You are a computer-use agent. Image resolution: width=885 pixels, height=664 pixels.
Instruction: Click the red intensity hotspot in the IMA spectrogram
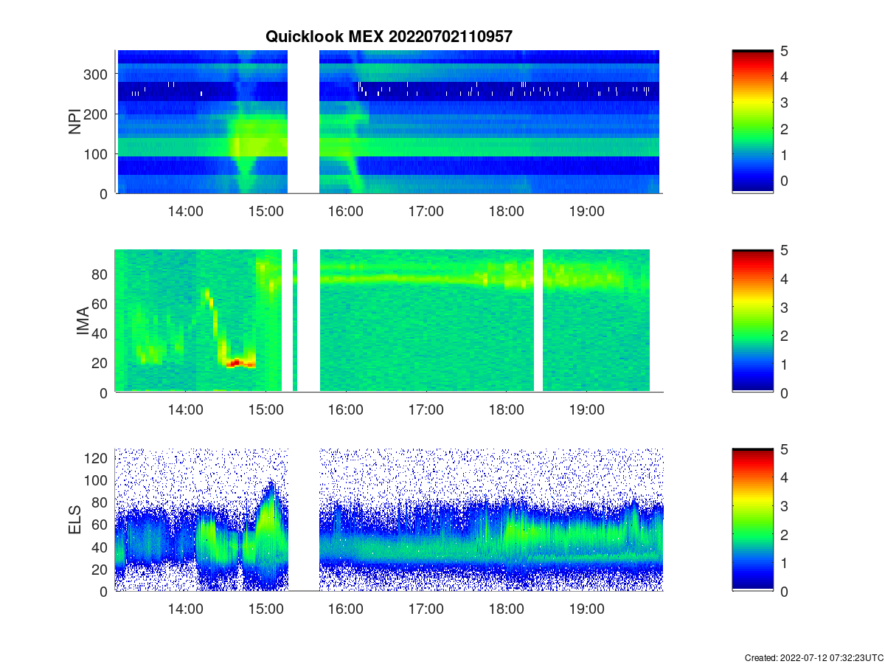(x=236, y=362)
